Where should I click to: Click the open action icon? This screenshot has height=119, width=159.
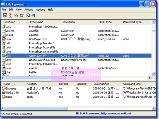4,97
